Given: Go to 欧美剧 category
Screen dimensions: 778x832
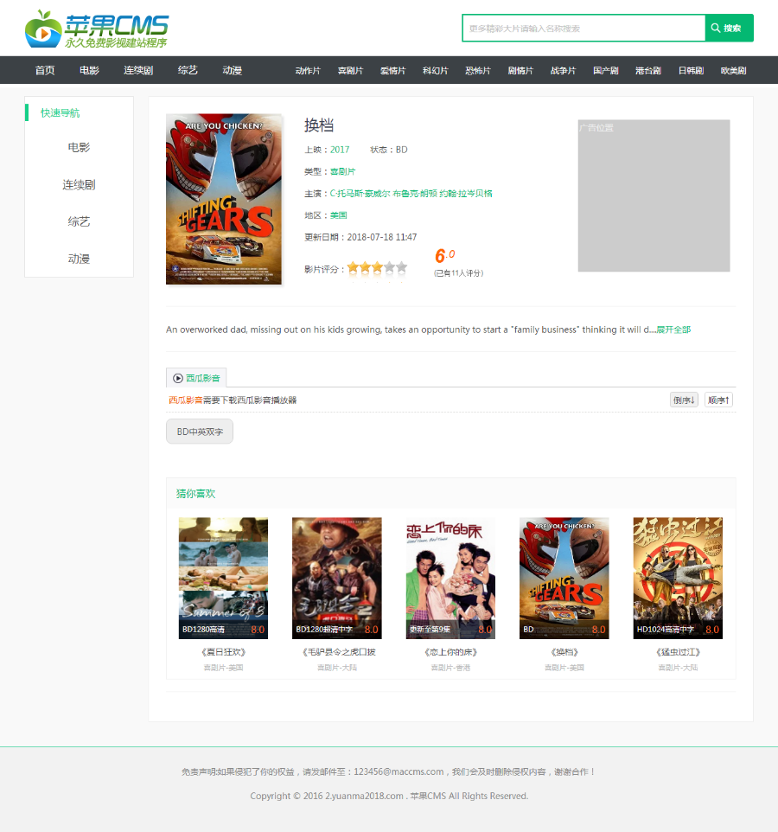Looking at the screenshot, I should pos(733,71).
